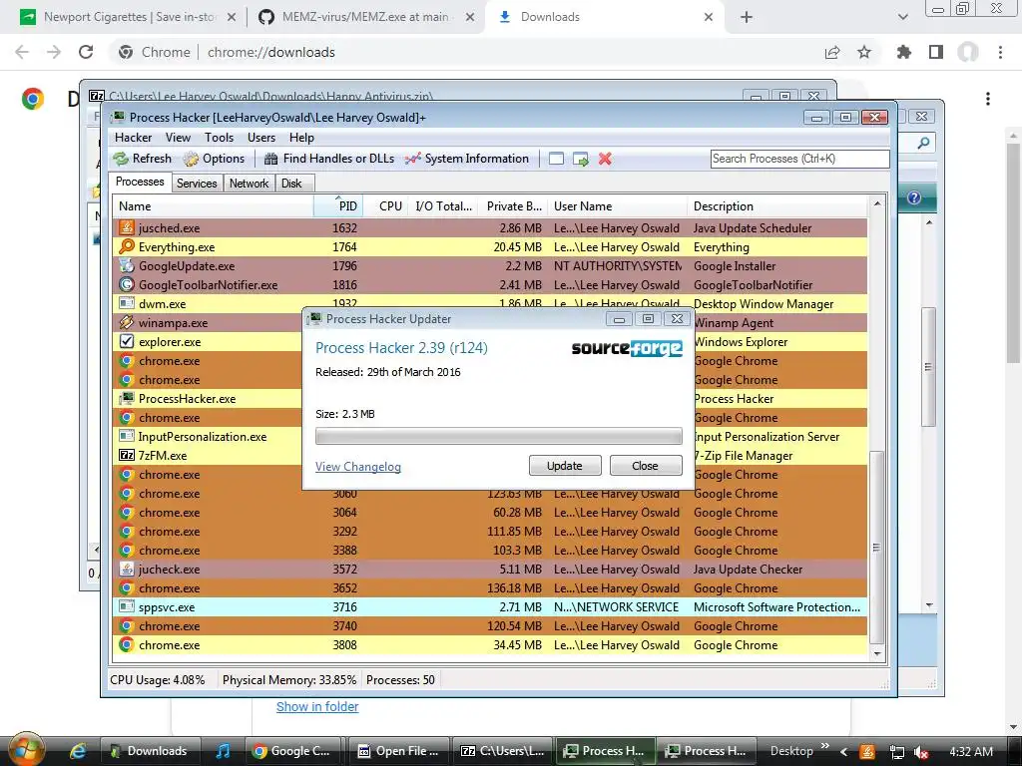Image resolution: width=1022 pixels, height=766 pixels.
Task: Select the dwm.exe process icon
Action: [x=127, y=303]
